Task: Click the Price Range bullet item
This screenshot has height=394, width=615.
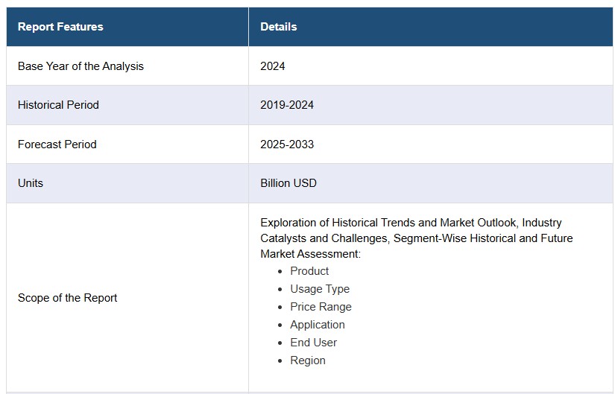Action: [321, 307]
